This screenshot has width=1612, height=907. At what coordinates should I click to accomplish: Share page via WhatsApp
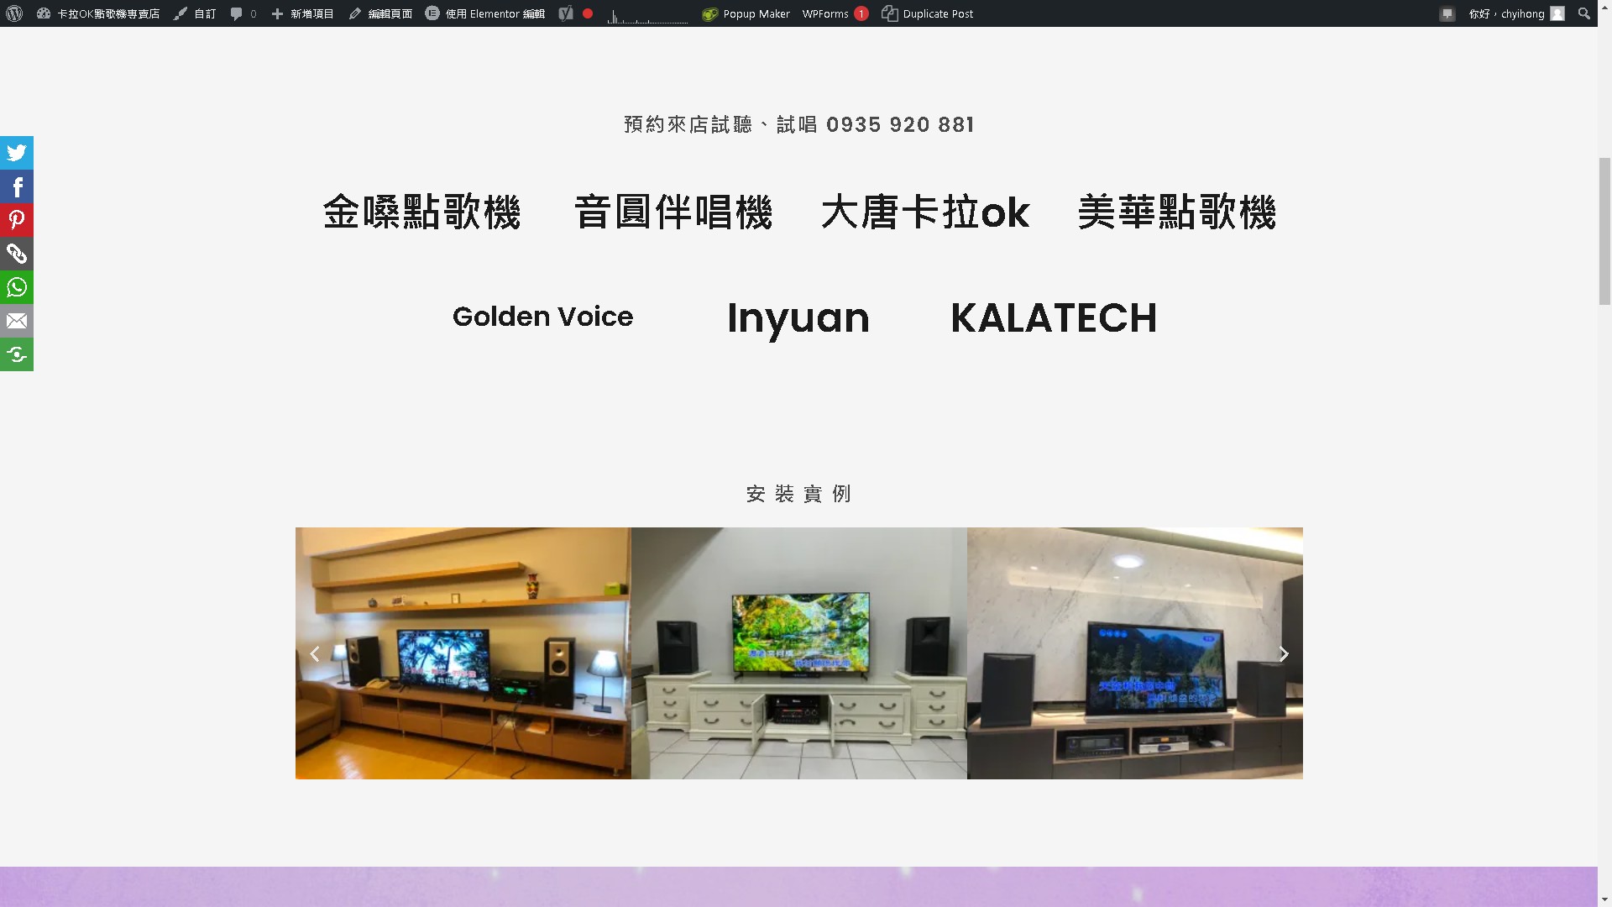tap(17, 287)
